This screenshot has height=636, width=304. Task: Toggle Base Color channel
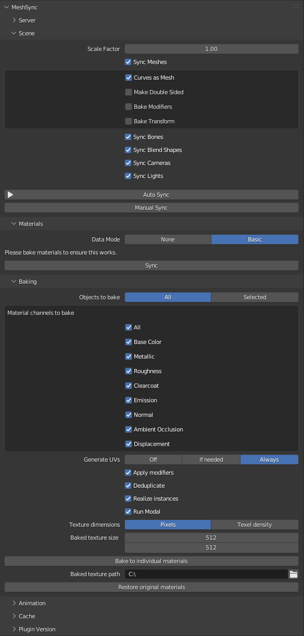(129, 342)
